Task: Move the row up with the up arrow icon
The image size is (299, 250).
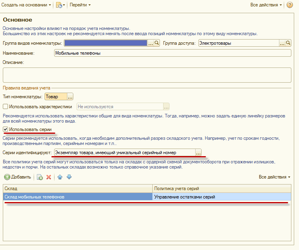Action: [60, 177]
